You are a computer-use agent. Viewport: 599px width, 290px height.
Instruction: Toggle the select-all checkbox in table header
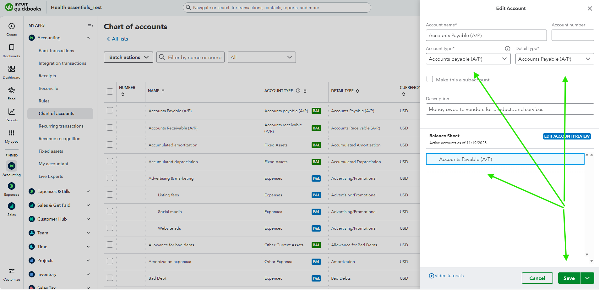click(110, 91)
